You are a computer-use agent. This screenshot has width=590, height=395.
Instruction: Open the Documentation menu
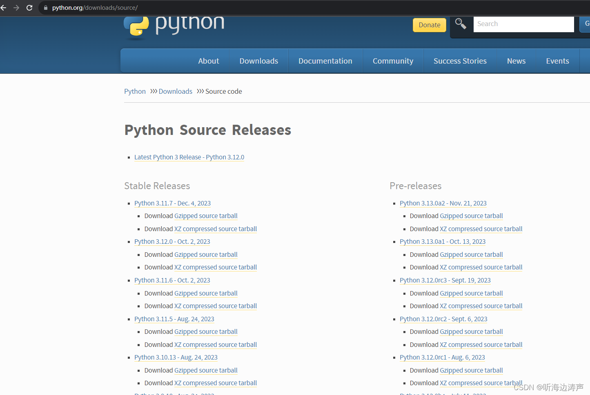coord(325,61)
